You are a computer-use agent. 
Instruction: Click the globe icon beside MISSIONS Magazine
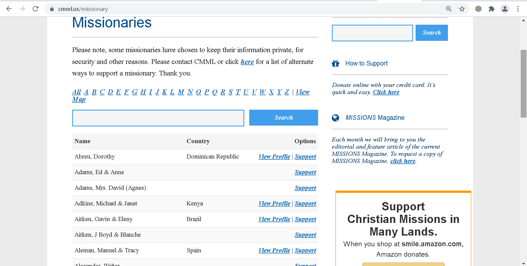(335, 118)
